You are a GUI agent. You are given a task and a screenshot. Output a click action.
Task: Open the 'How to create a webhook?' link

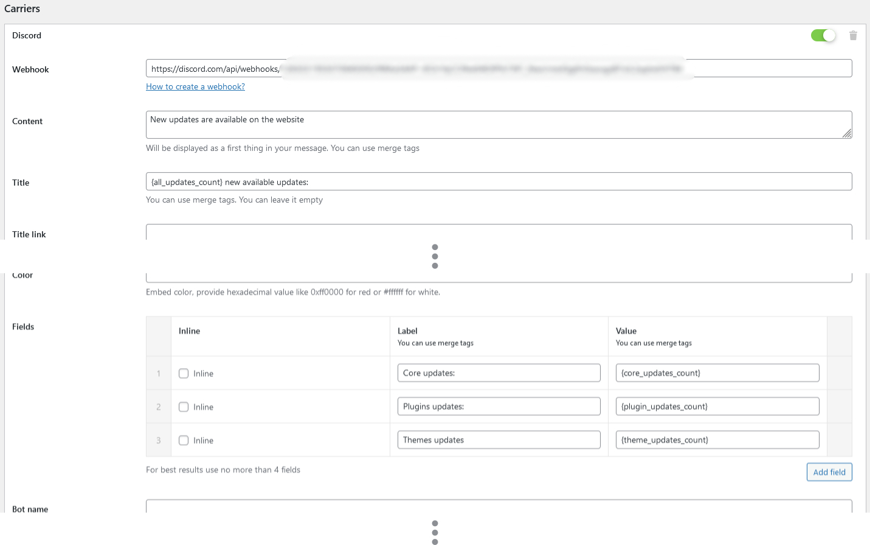tap(195, 86)
